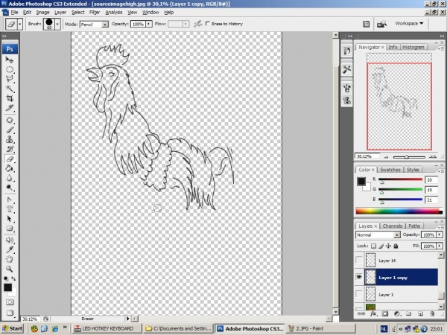447x335 pixels.
Task: Open Layers panel Fill arrow
Action: coord(440,246)
